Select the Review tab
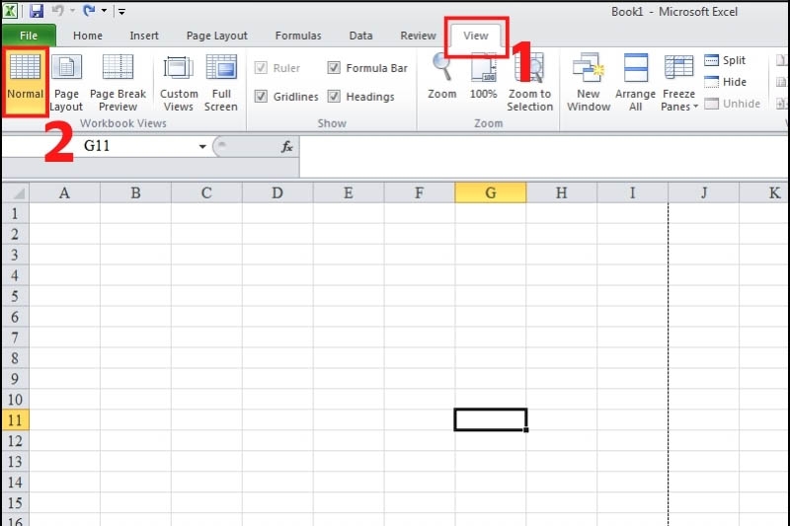This screenshot has width=790, height=526. (418, 36)
